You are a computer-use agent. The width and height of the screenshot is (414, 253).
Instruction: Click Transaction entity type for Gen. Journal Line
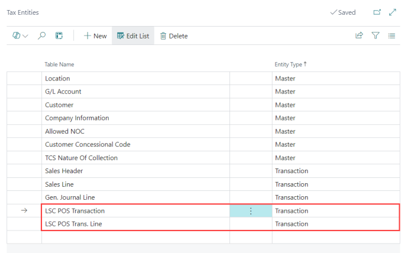click(x=336, y=197)
